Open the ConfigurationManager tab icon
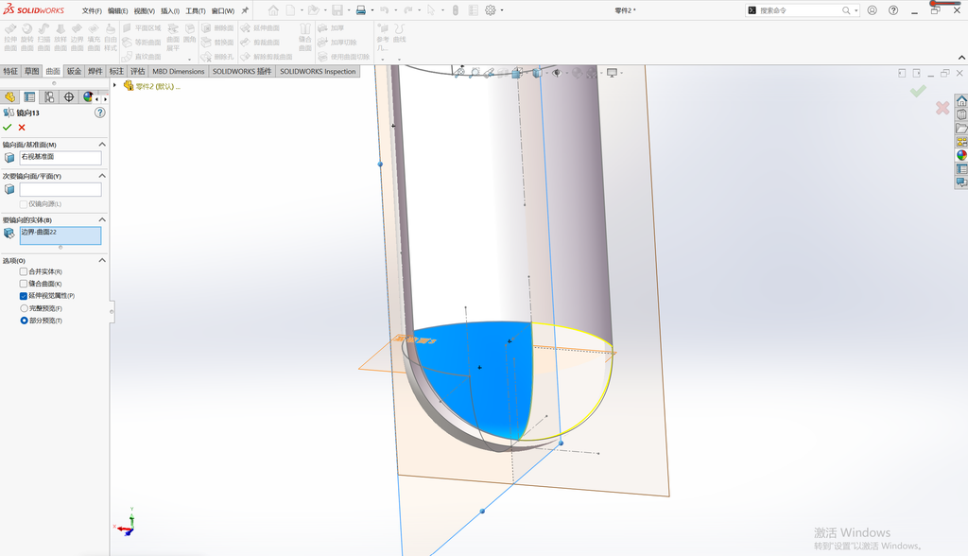Viewport: 968px width, 556px height. point(49,97)
